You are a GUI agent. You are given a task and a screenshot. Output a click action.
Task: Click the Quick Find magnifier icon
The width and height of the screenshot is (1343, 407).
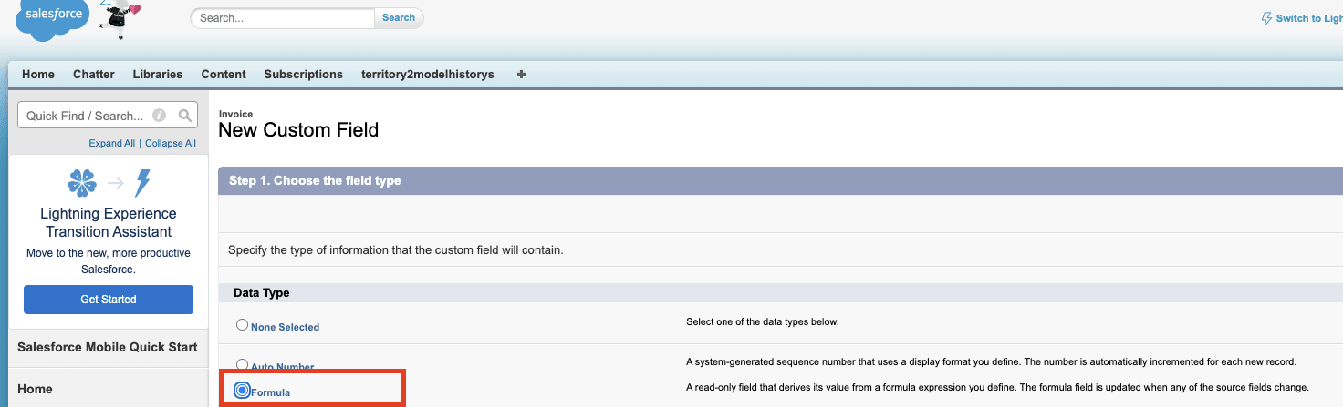(184, 116)
